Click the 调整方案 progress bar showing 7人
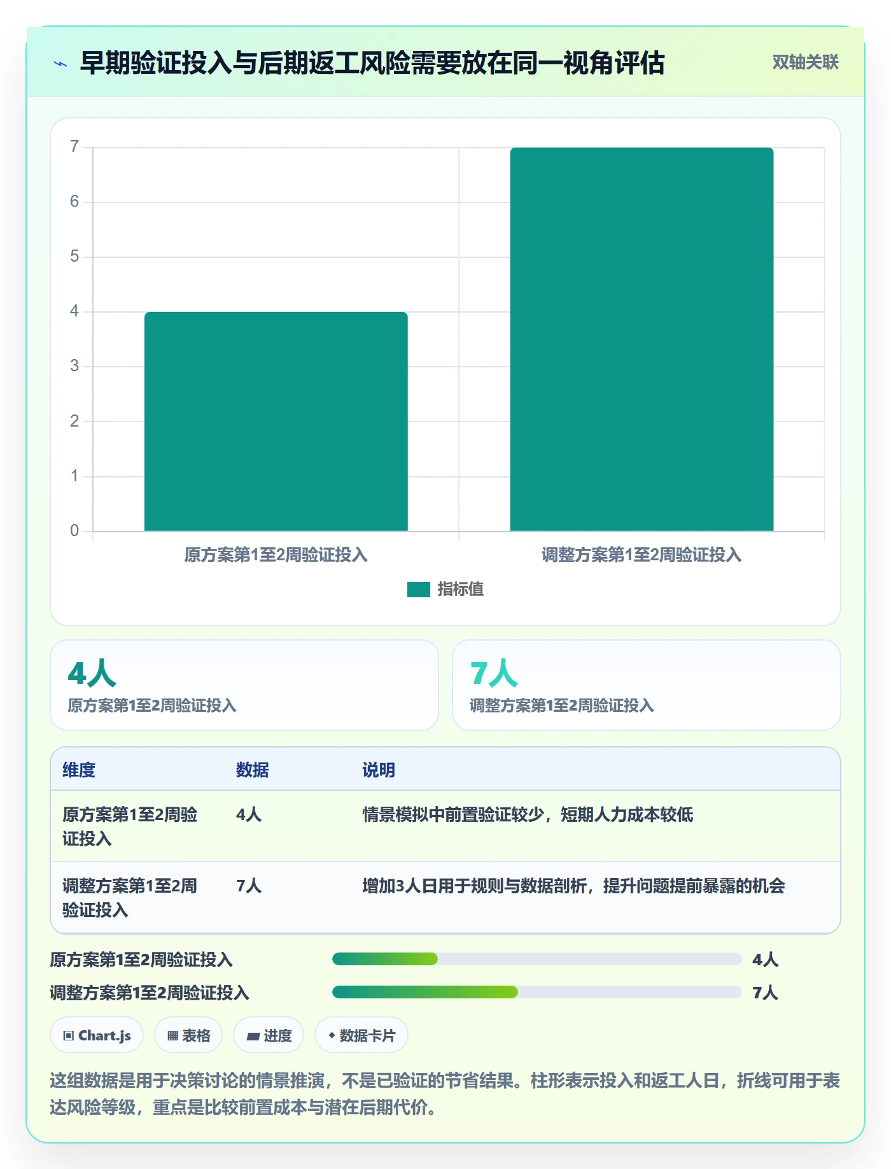The image size is (891, 1169). 537,992
